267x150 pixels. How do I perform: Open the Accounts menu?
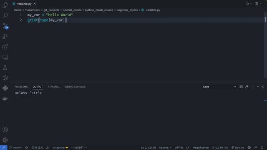[5, 130]
